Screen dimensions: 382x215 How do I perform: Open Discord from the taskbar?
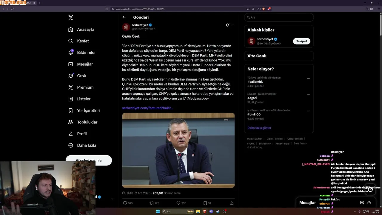[211, 211]
